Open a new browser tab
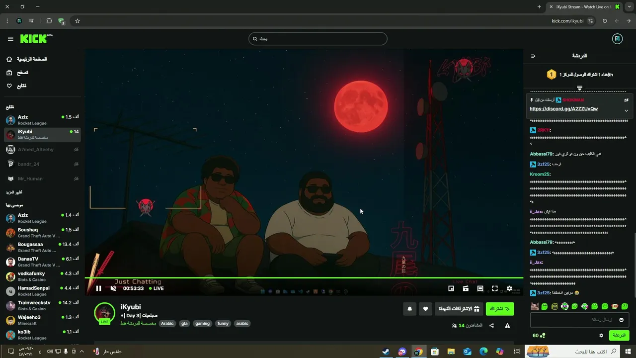636x358 pixels. [539, 6]
